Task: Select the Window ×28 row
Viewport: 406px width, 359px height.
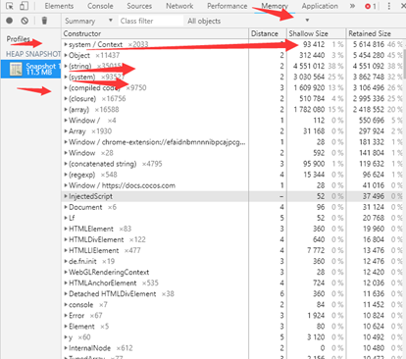Action: point(232,153)
